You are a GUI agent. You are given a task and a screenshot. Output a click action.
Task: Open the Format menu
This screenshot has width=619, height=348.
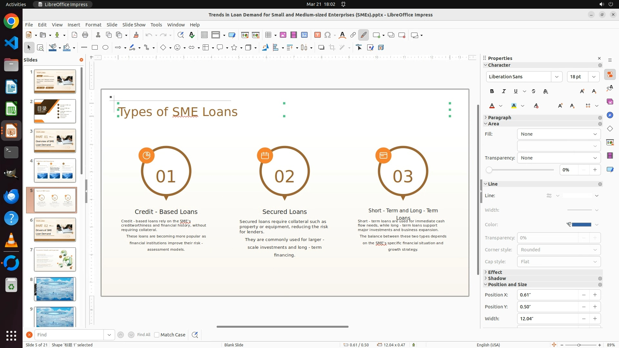coord(93,25)
